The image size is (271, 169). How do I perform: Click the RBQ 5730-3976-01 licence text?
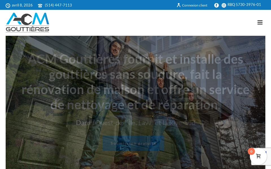[x=244, y=5]
